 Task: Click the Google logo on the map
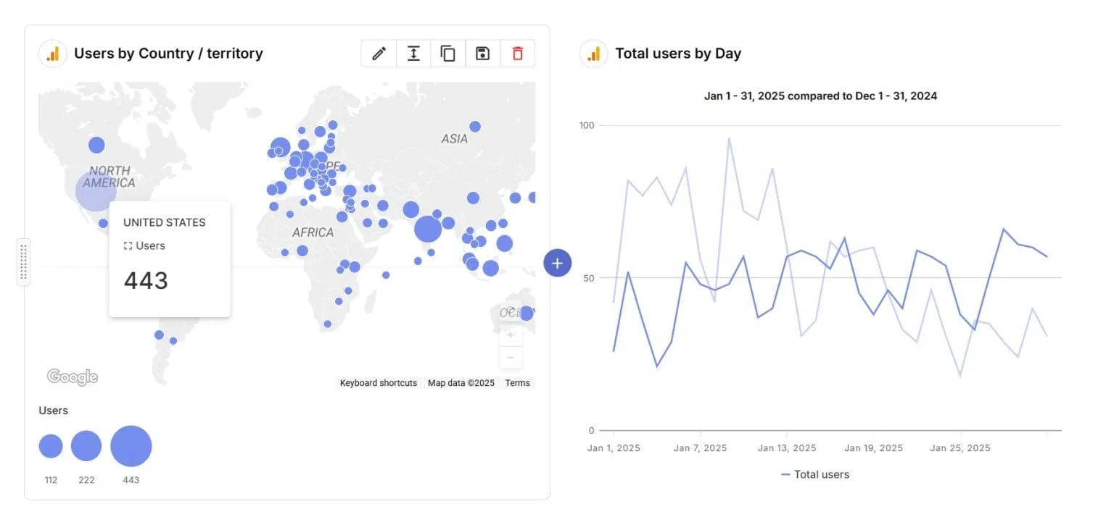(73, 376)
